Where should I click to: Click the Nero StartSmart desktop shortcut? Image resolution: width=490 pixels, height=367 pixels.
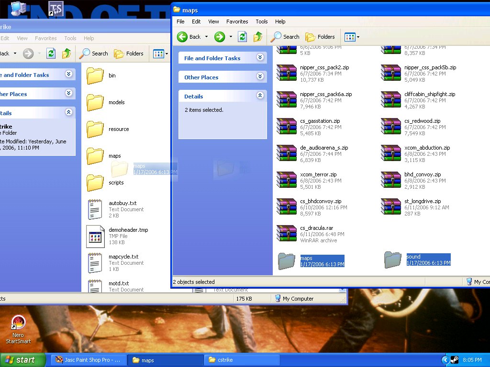(18, 323)
